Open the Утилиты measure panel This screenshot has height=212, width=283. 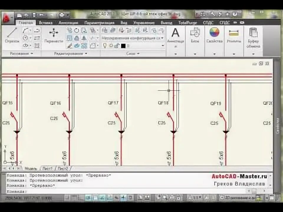tap(234, 35)
